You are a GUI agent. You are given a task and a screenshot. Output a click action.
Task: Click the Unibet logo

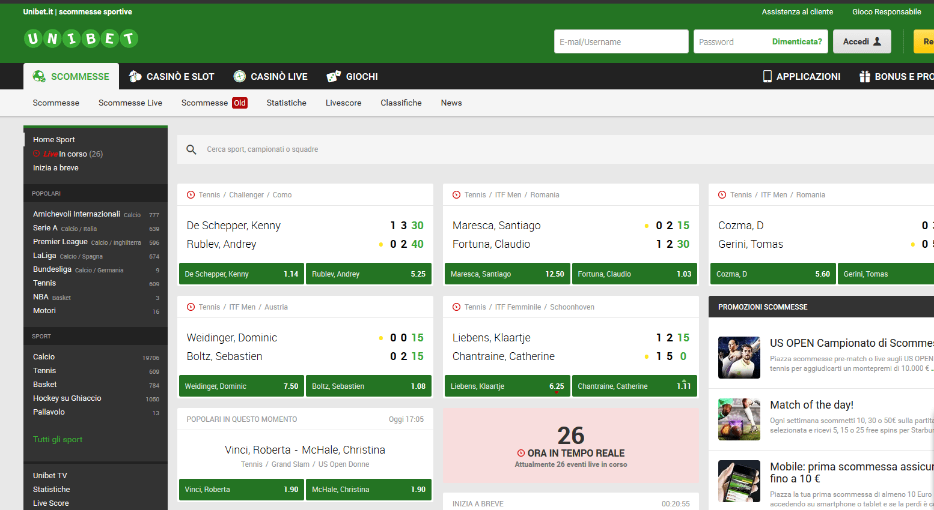tap(81, 39)
